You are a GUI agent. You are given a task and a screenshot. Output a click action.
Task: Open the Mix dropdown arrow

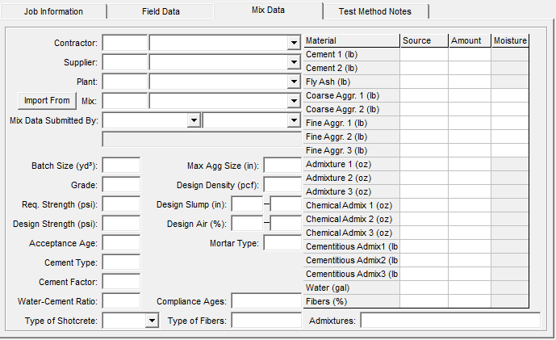[294, 101]
